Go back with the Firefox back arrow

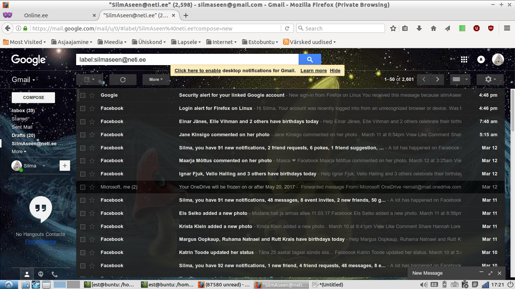click(7, 28)
